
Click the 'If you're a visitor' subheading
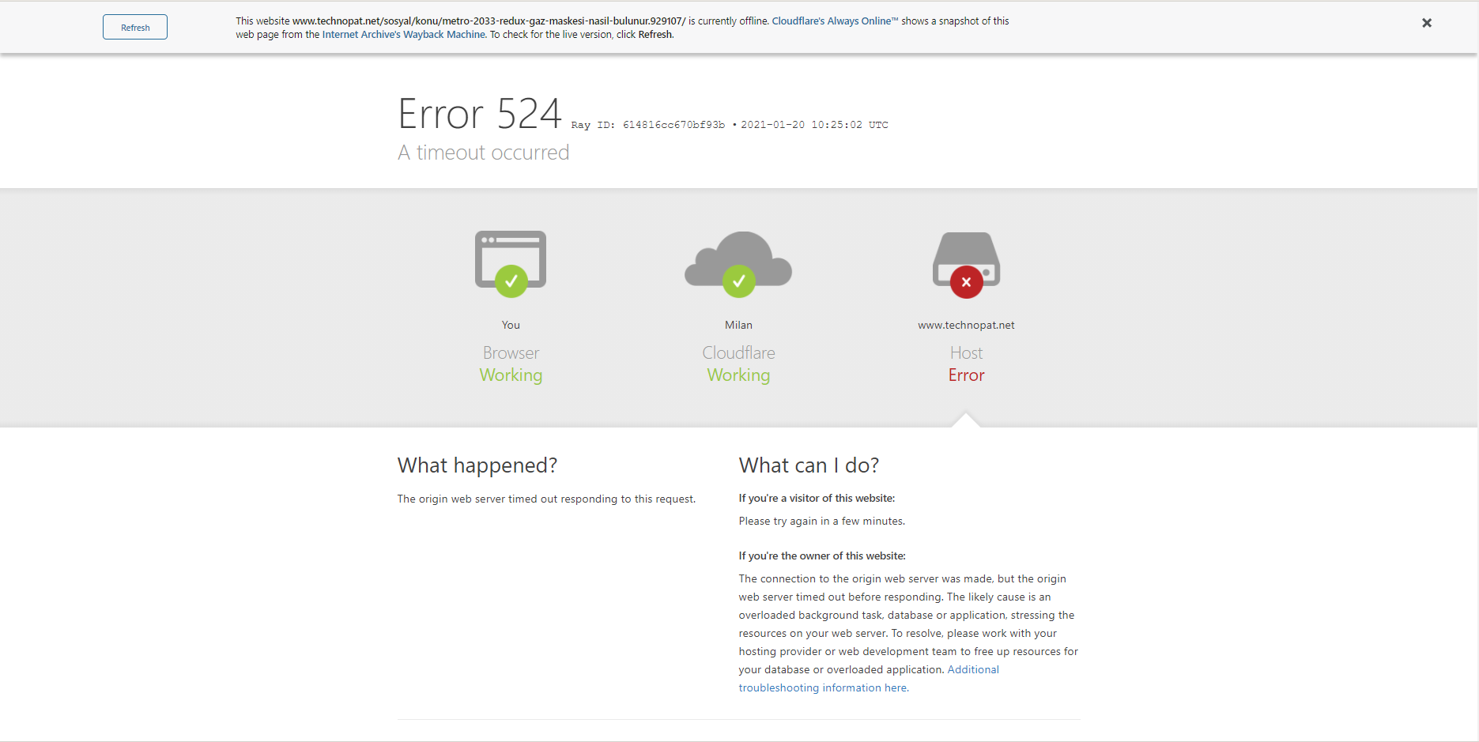(817, 499)
